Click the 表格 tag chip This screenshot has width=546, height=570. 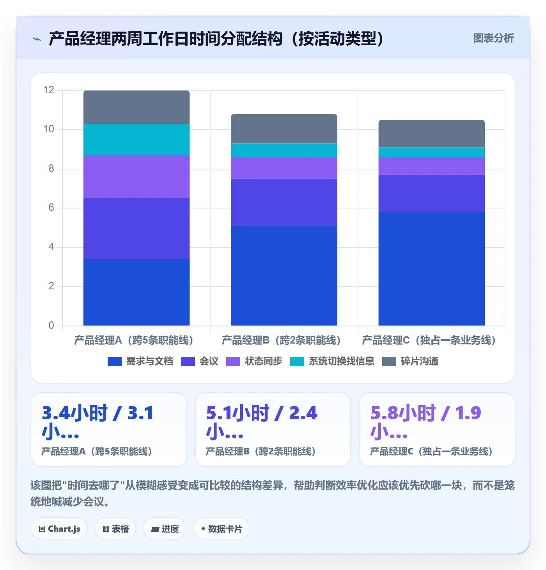tap(115, 529)
